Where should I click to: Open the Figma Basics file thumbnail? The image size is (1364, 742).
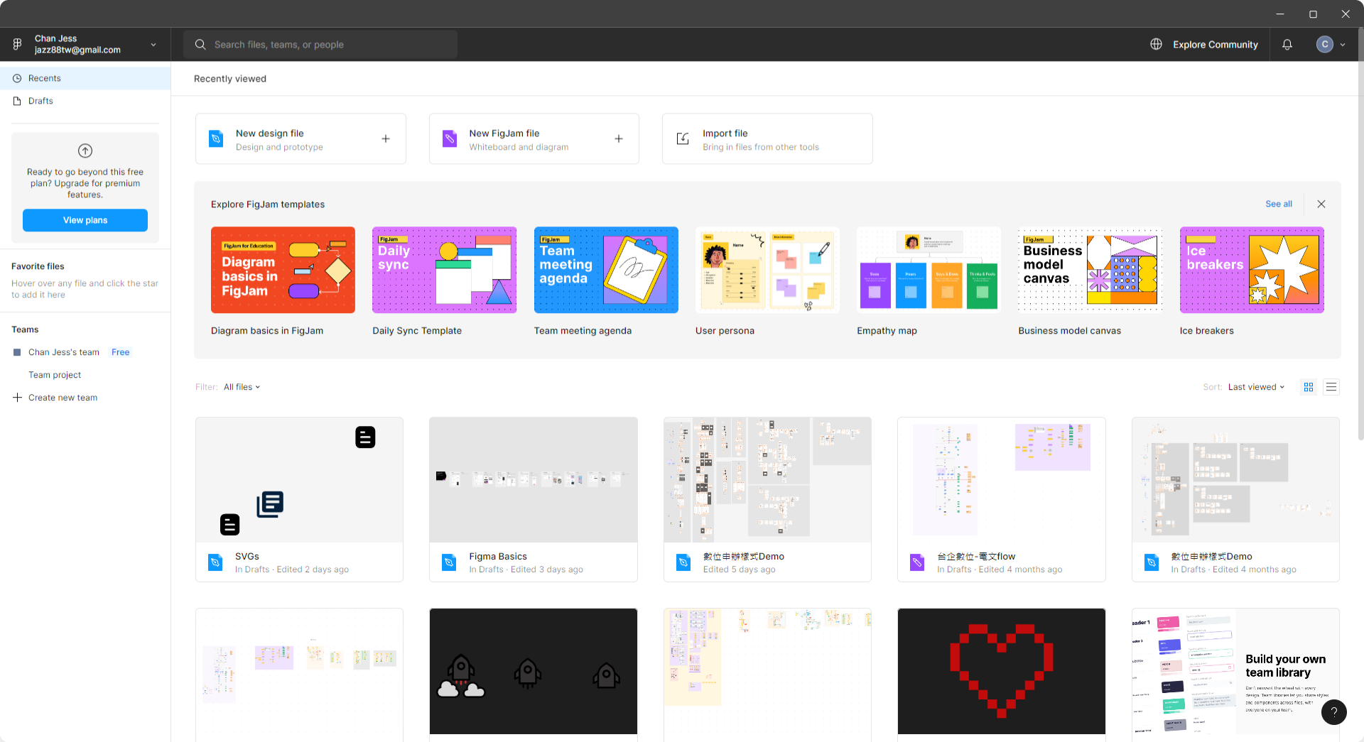click(x=533, y=480)
